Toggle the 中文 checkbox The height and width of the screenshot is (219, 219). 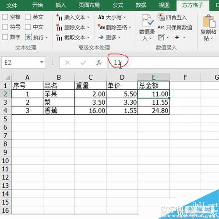[28, 27]
